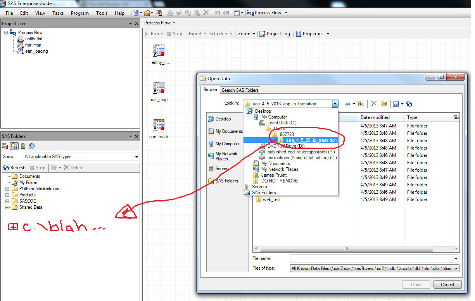This screenshot has height=301, width=475.
Task: Select the Browse tab in Open Data
Action: 210,89
